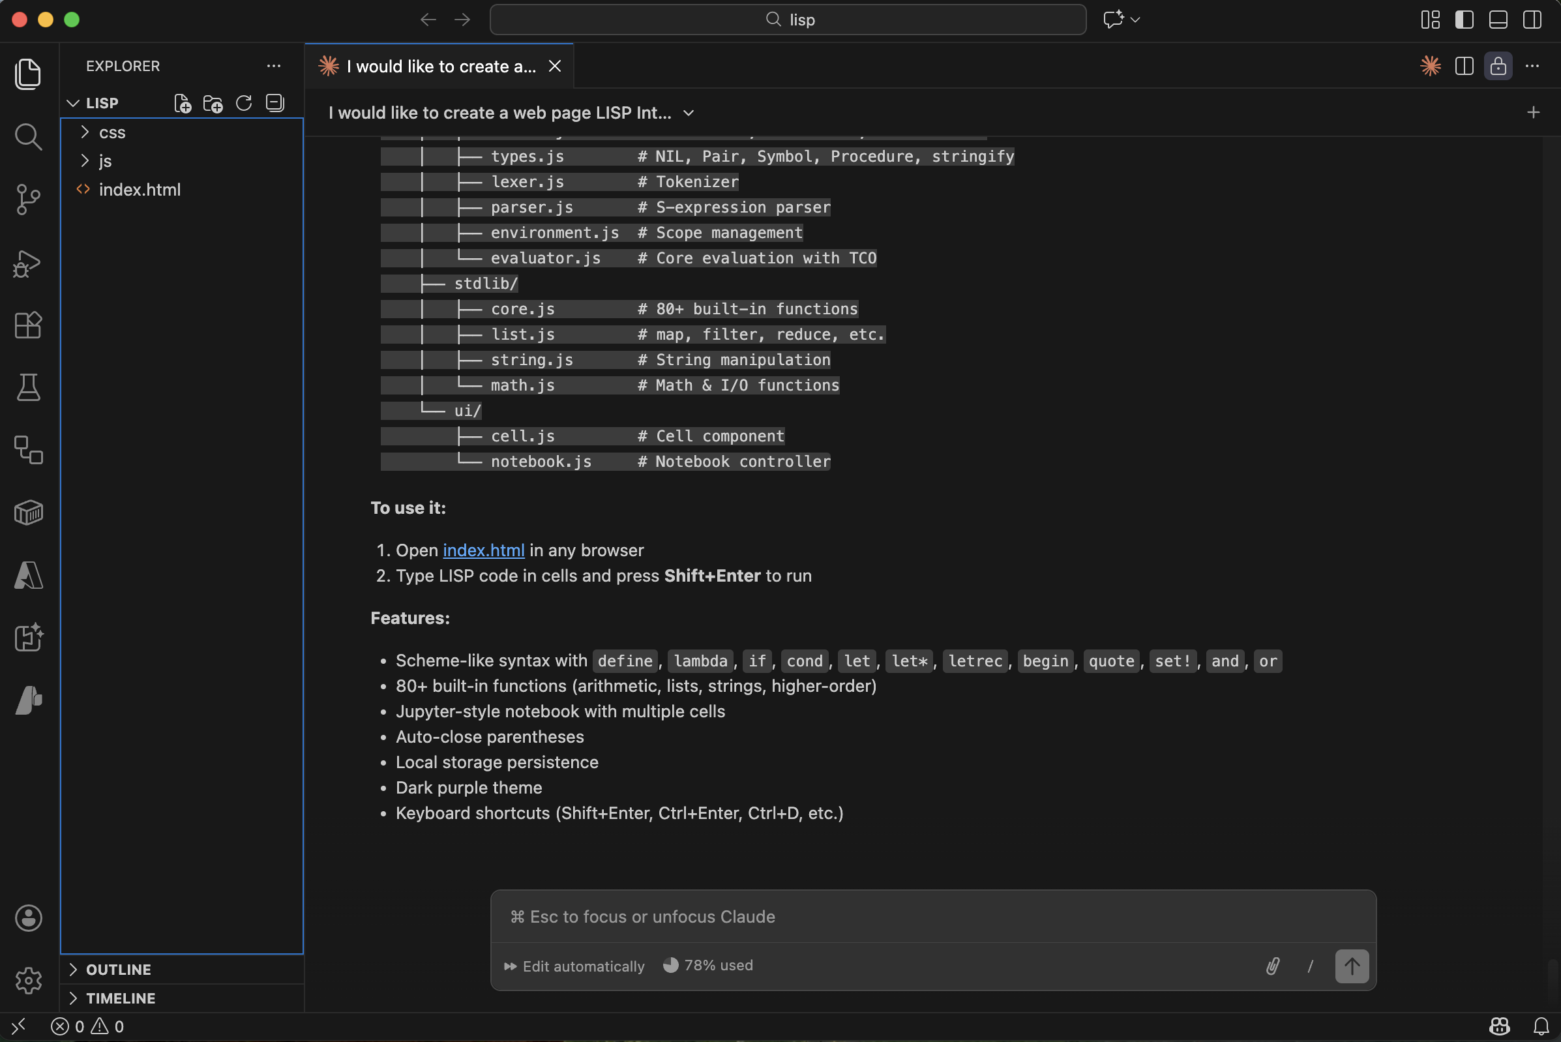Screen dimensions: 1561x1042
Task: Open the Docker extension view
Action: tap(29, 512)
